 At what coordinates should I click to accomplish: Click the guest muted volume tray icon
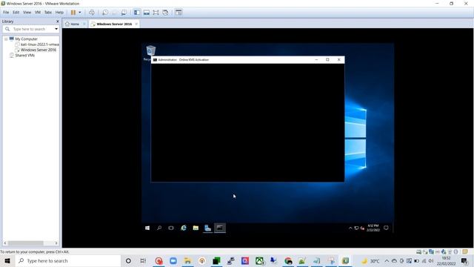(362, 228)
